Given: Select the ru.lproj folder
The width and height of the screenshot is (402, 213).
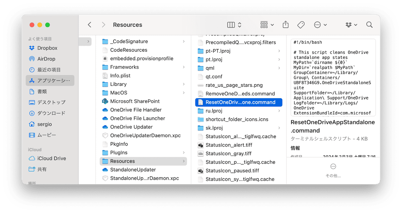Looking at the screenshot, I should [239, 111].
